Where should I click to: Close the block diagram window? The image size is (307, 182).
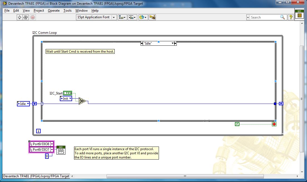click(x=298, y=2)
